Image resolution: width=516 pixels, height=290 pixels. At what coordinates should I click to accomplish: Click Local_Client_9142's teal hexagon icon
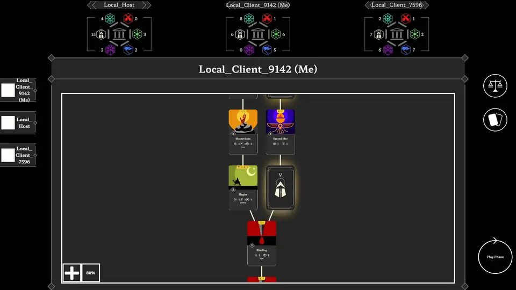click(x=249, y=19)
